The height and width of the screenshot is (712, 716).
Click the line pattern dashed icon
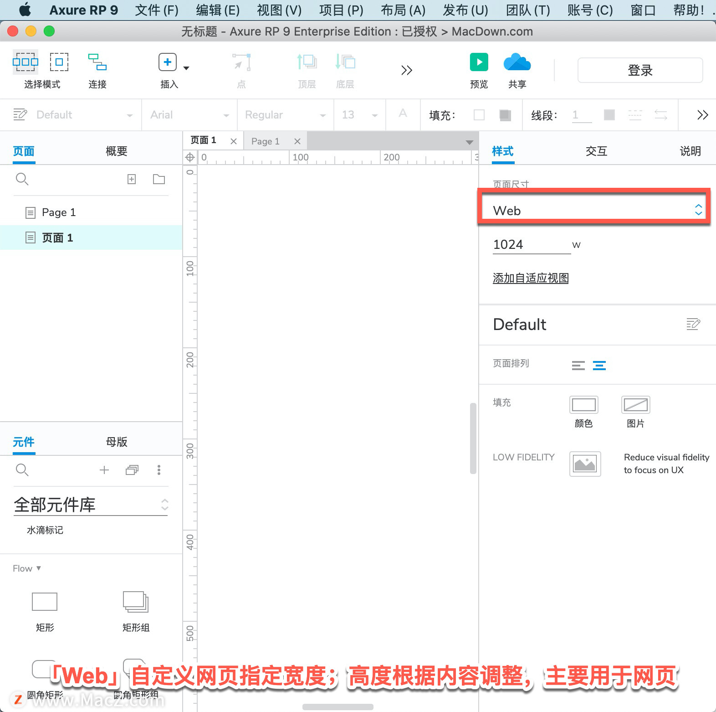pyautogui.click(x=635, y=115)
